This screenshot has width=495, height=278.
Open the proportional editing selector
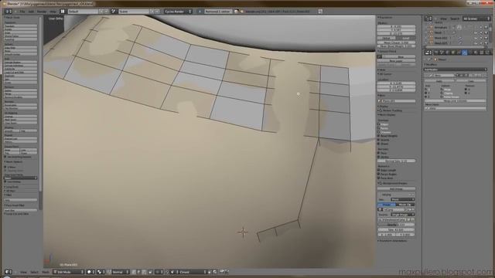(x=160, y=272)
